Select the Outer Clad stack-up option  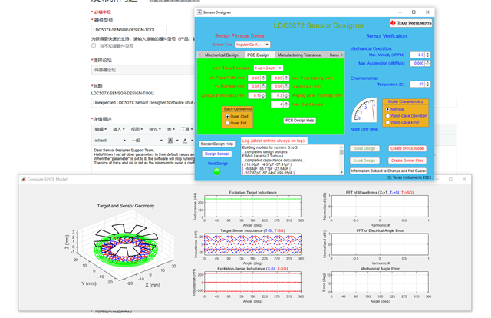coord(228,116)
